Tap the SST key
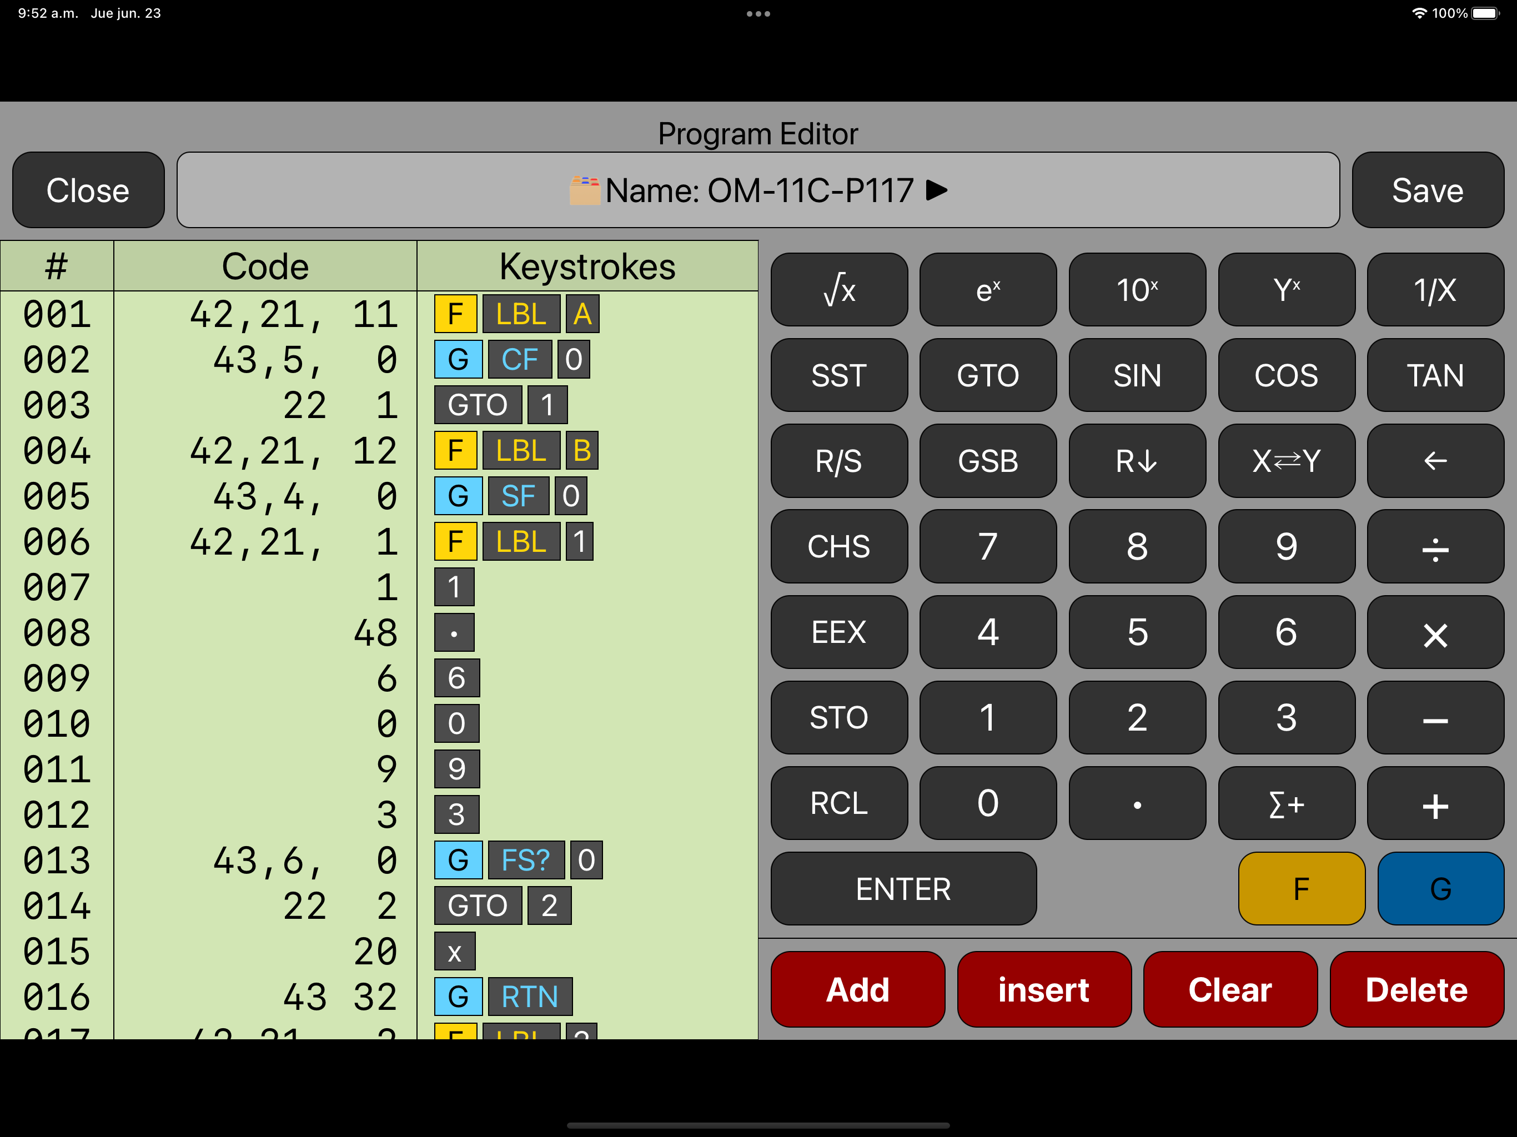Image resolution: width=1517 pixels, height=1137 pixels. (x=839, y=375)
